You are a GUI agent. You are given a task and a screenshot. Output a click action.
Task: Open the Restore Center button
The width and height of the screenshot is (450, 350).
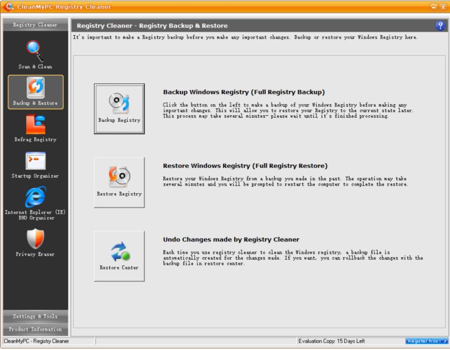pyautogui.click(x=119, y=256)
